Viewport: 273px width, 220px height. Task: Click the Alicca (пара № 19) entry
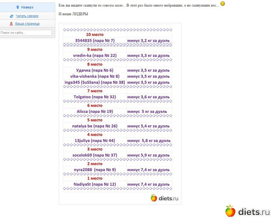coord(94,112)
